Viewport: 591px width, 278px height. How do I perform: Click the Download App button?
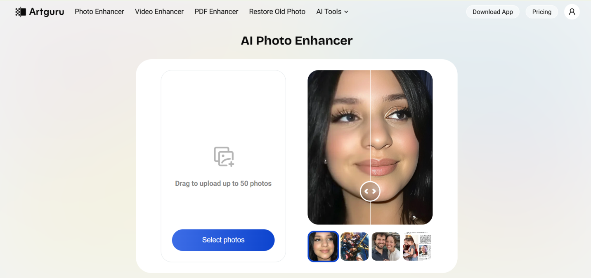coord(492,12)
